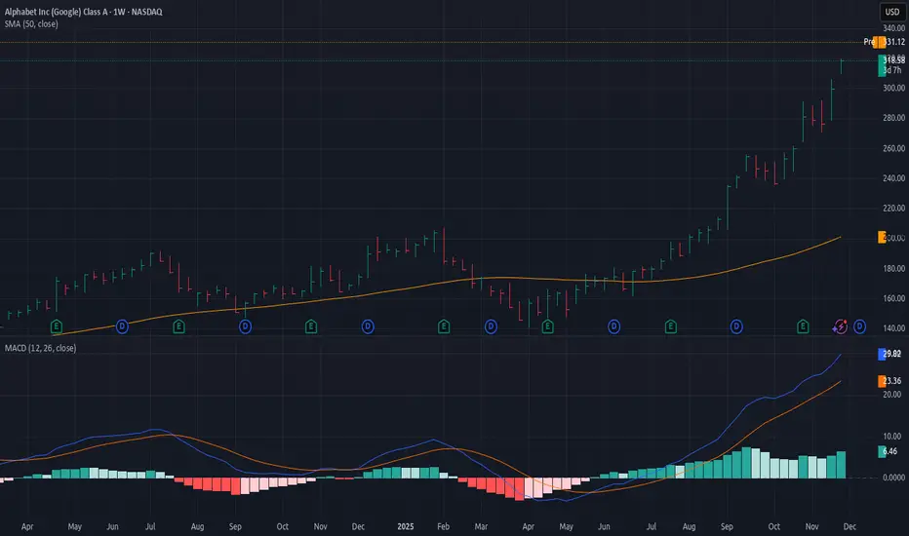Select the Alphabet Inc Class A symbol legend
The width and height of the screenshot is (909, 536).
point(84,12)
